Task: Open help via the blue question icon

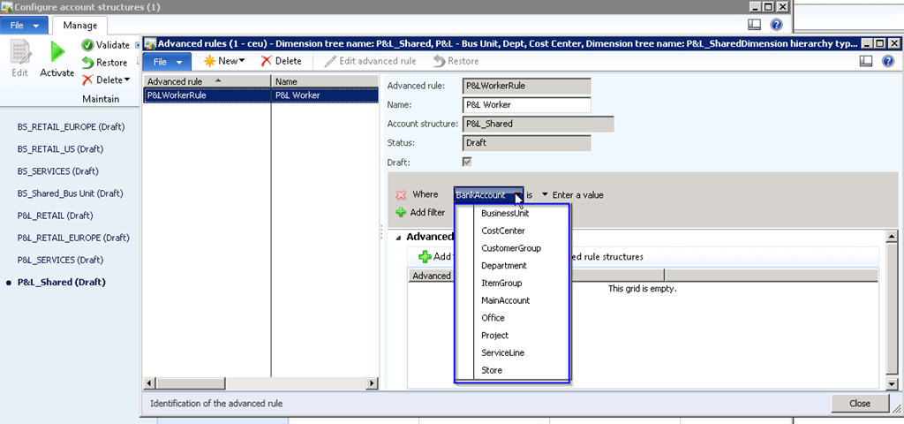Action: pyautogui.click(x=886, y=61)
